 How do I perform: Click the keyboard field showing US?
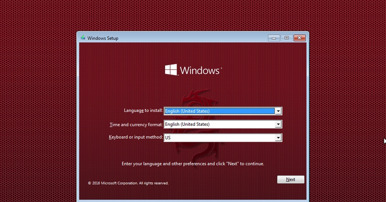223,138
